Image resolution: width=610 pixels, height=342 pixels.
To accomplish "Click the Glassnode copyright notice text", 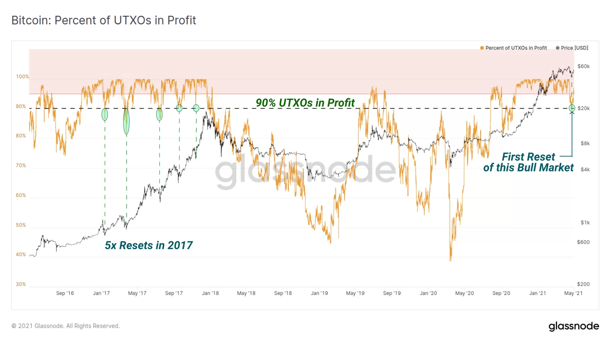I will click(x=66, y=326).
